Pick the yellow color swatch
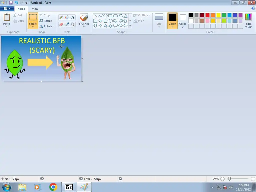256x192 pixels. pos(218,15)
